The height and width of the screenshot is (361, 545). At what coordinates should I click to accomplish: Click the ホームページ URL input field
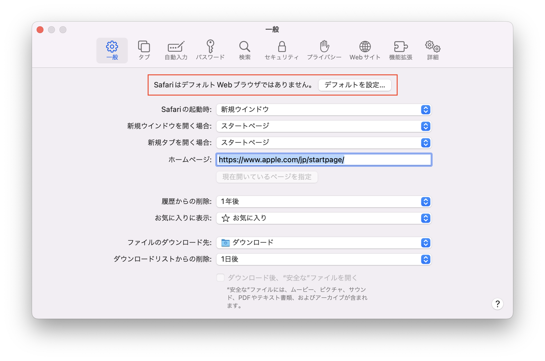(324, 160)
